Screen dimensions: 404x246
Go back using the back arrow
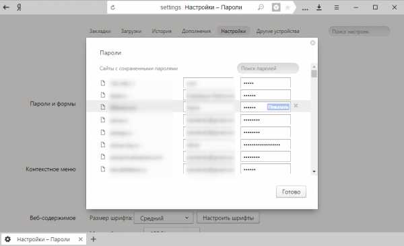click(6, 7)
